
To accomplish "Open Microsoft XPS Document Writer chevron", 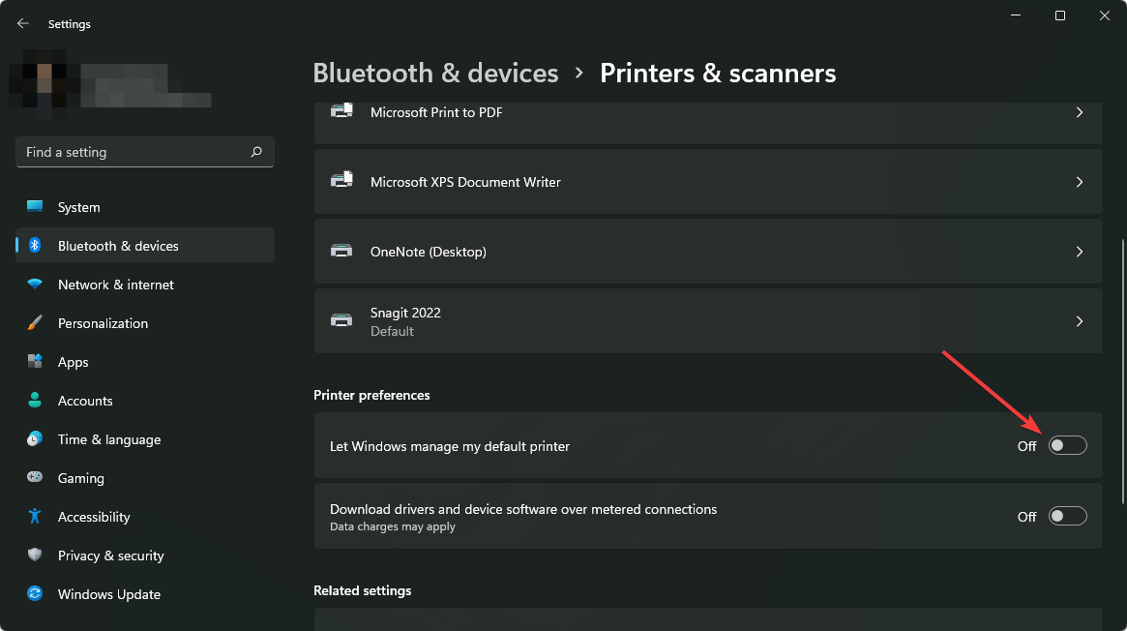I will point(1080,182).
